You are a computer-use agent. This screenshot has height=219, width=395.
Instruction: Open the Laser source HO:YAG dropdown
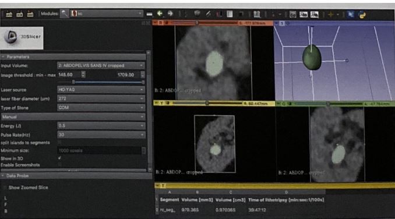tap(101, 90)
